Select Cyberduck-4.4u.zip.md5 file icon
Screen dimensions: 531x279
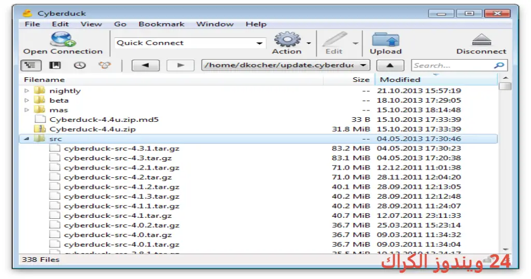click(x=40, y=119)
